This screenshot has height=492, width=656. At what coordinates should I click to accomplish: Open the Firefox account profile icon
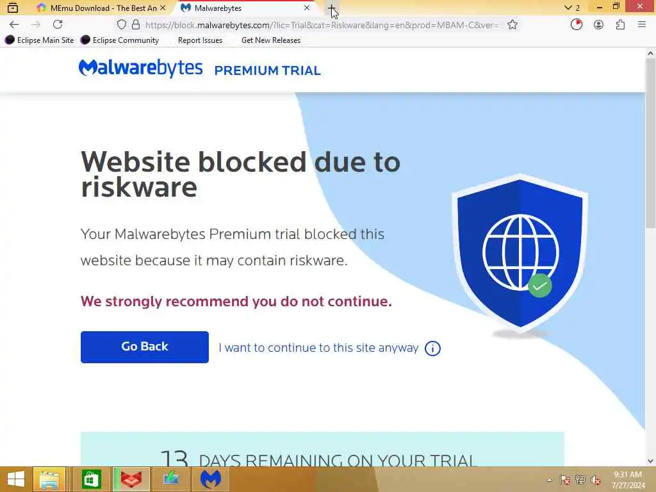[598, 25]
